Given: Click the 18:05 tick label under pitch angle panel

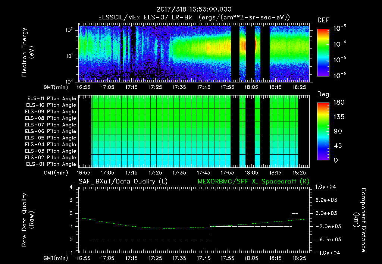Looking at the screenshot, I should (x=251, y=173).
